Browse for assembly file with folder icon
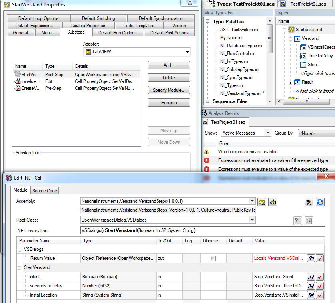Viewport: 335px width, 303px height. point(262,202)
